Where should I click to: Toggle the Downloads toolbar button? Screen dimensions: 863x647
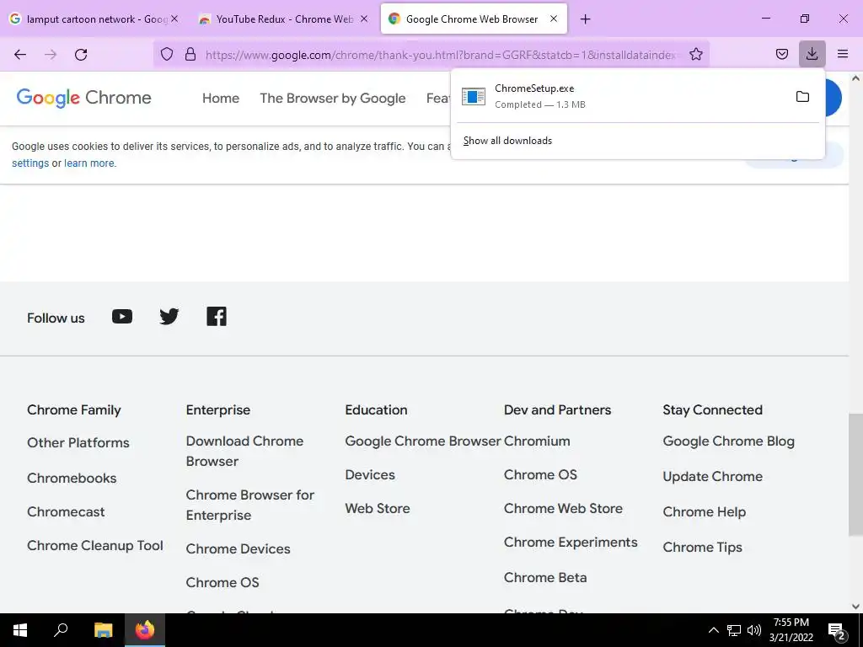(812, 54)
